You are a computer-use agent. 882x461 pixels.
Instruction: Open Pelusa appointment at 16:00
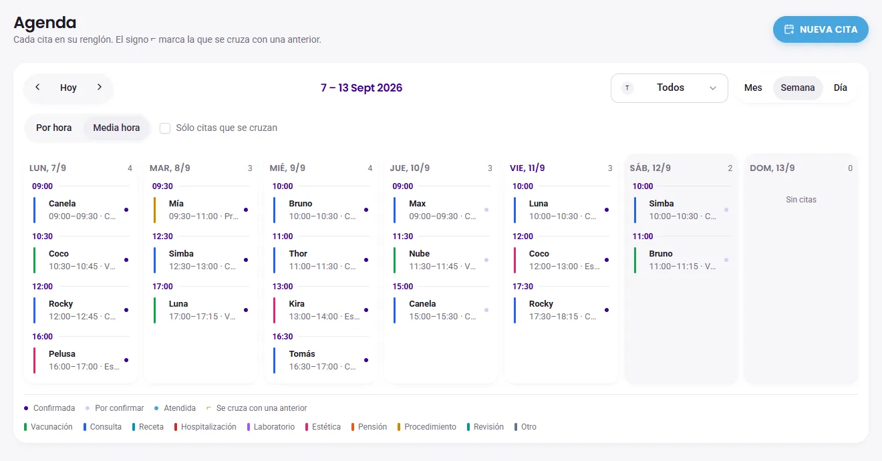pos(81,360)
